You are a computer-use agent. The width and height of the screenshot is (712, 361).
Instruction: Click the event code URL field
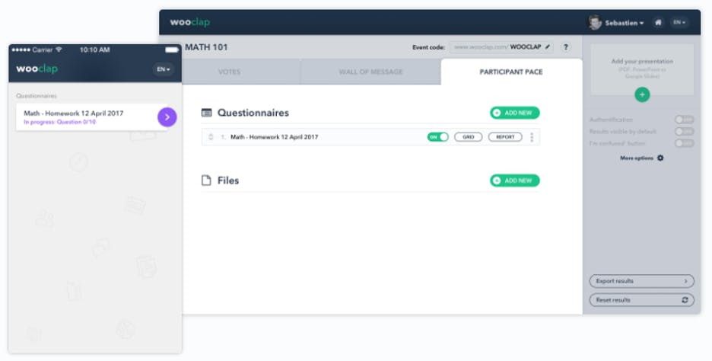pos(501,46)
